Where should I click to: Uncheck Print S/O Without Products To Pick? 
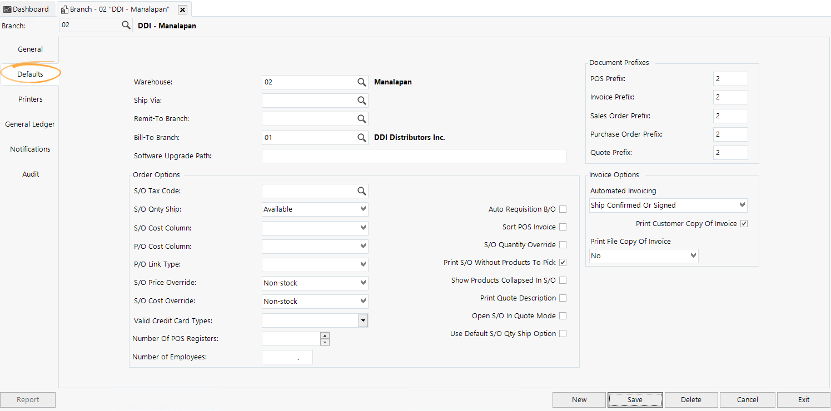[563, 262]
